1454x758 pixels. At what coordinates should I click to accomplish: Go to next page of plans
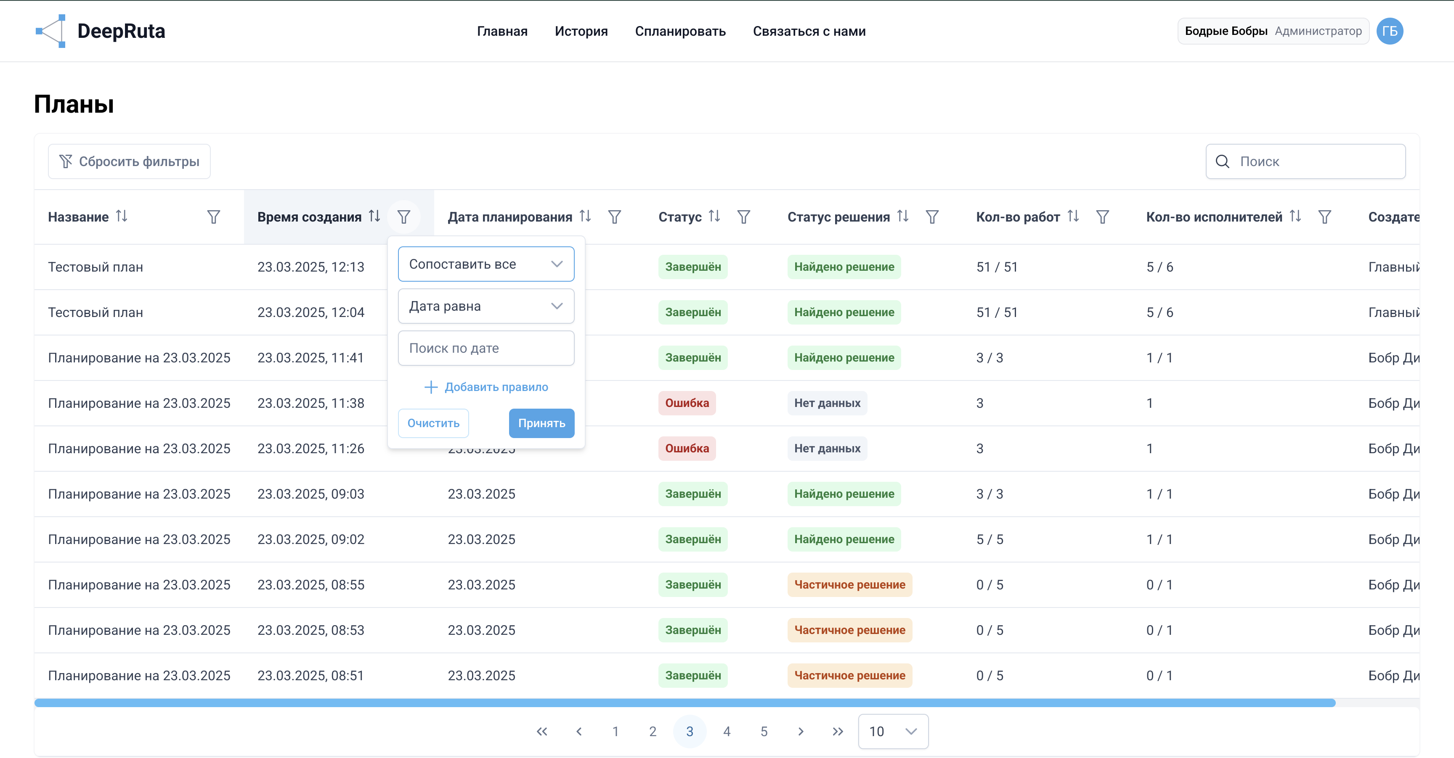[801, 732]
